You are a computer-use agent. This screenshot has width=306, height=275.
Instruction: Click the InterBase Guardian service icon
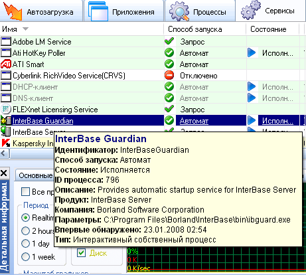(x=6, y=121)
